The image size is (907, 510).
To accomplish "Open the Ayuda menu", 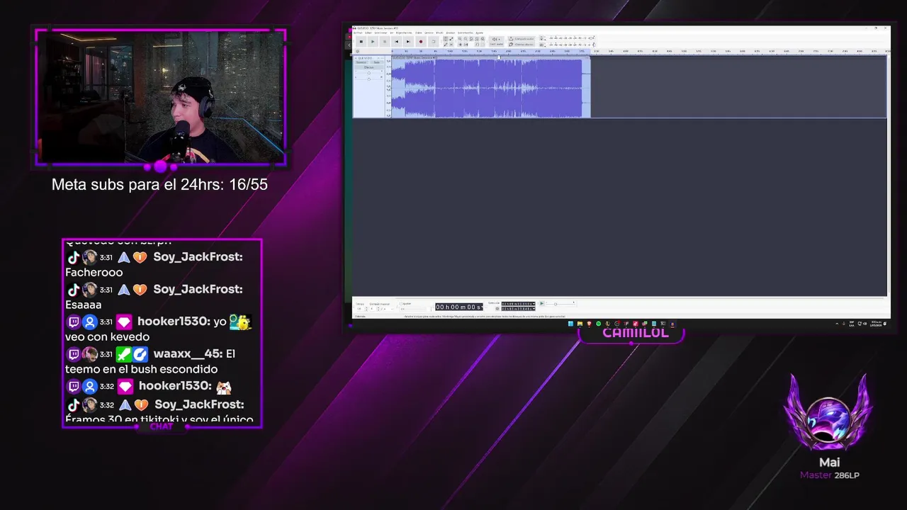I will point(480,33).
